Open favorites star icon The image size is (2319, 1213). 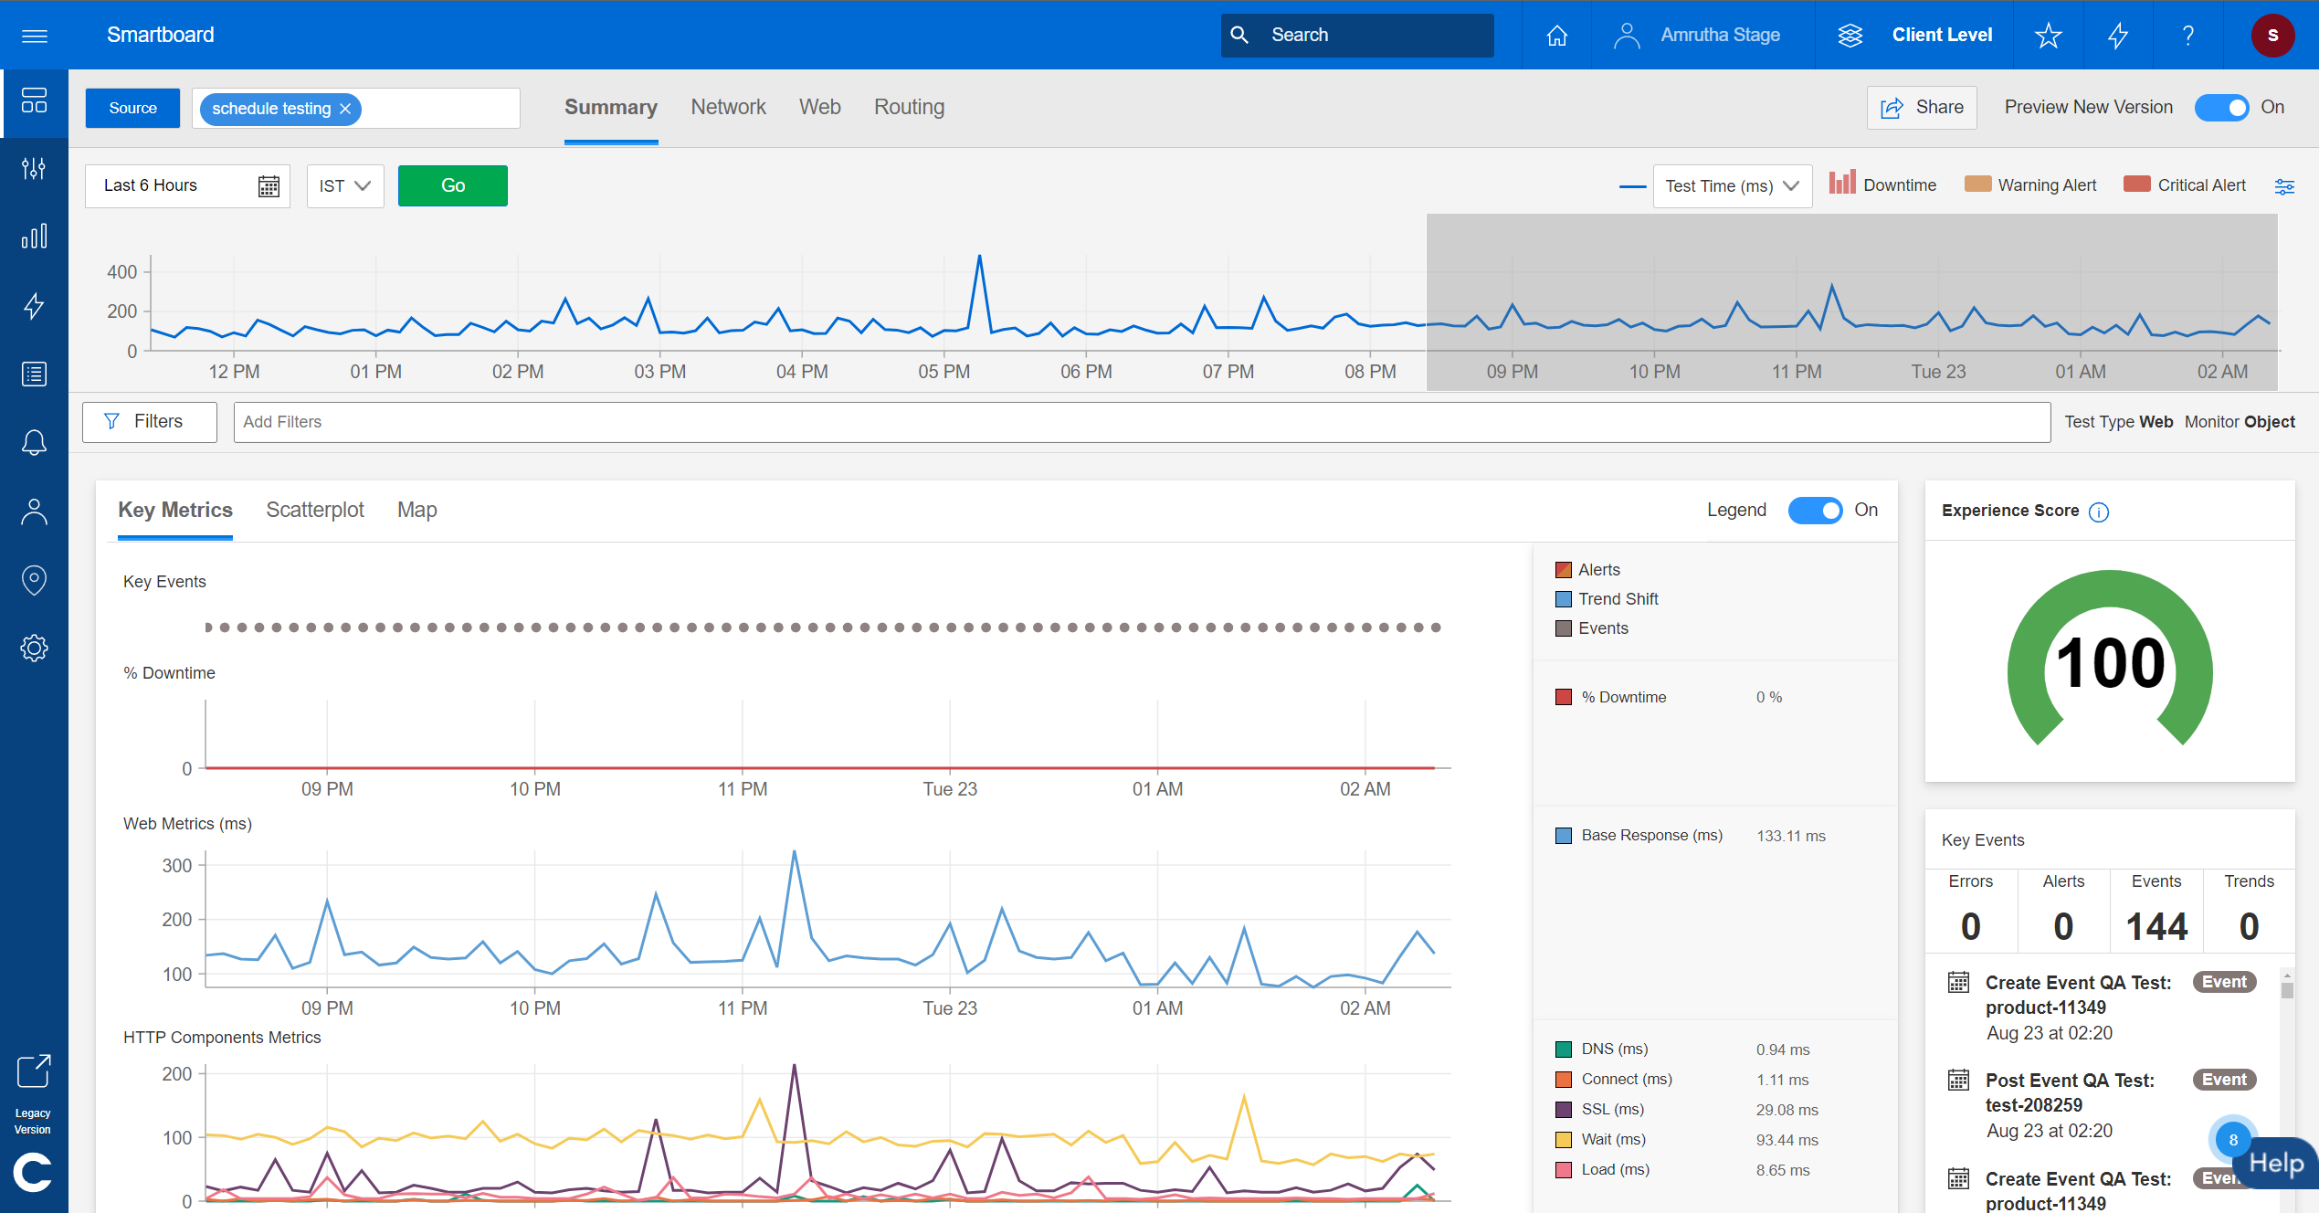2049,36
